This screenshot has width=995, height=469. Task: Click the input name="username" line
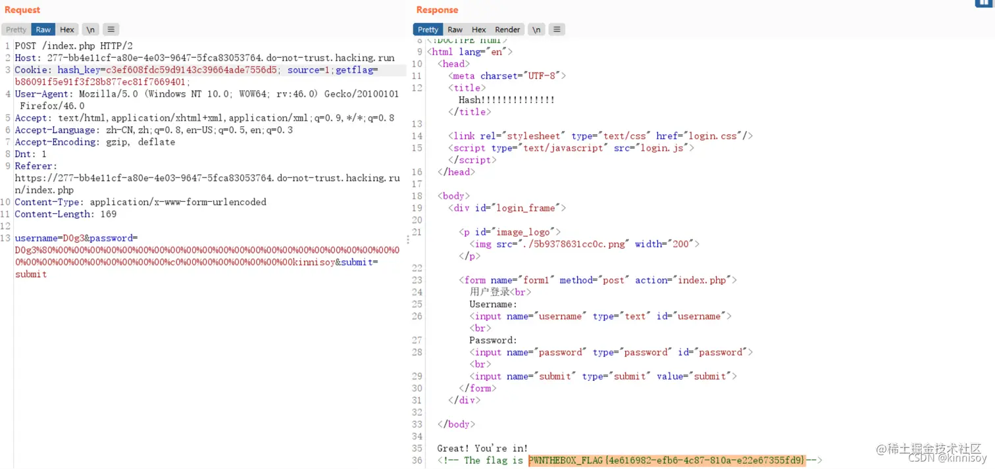(x=600, y=316)
